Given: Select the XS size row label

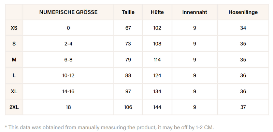Looking at the screenshot, I should [14, 28].
